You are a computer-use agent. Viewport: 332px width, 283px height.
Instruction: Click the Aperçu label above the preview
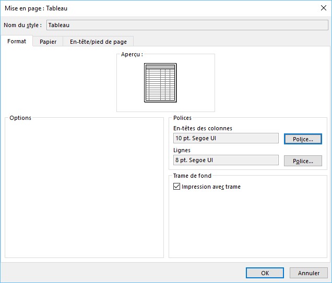132,54
